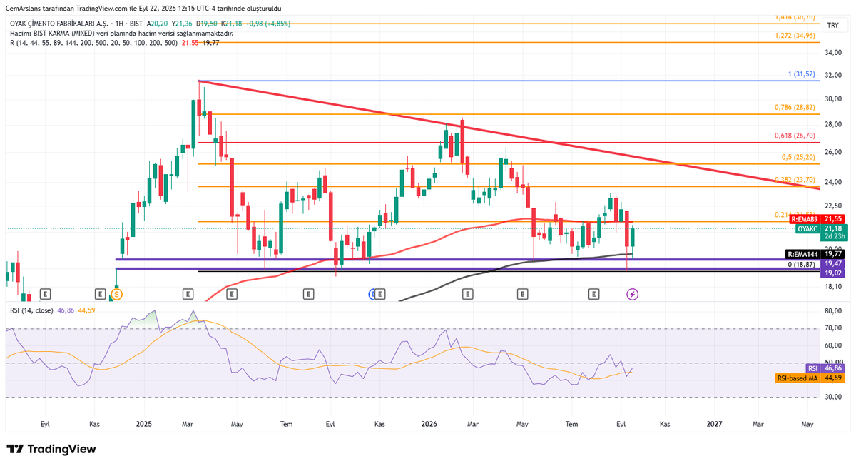The height and width of the screenshot is (466, 856).
Task: Click the red R:EMA89 21,55 price label
Action: [x=816, y=219]
